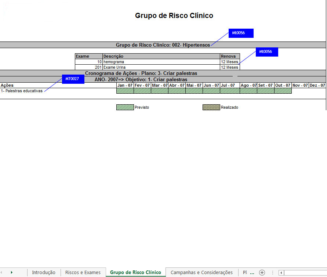Click the Mar - 07 month header
327x277 pixels.
click(160, 85)
